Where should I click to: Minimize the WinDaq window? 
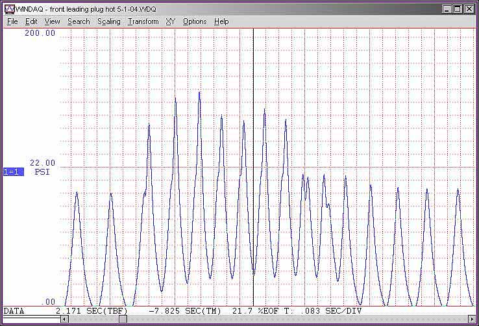coord(447,9)
